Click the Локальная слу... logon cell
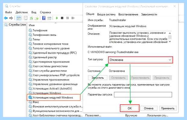 tap(157, 115)
